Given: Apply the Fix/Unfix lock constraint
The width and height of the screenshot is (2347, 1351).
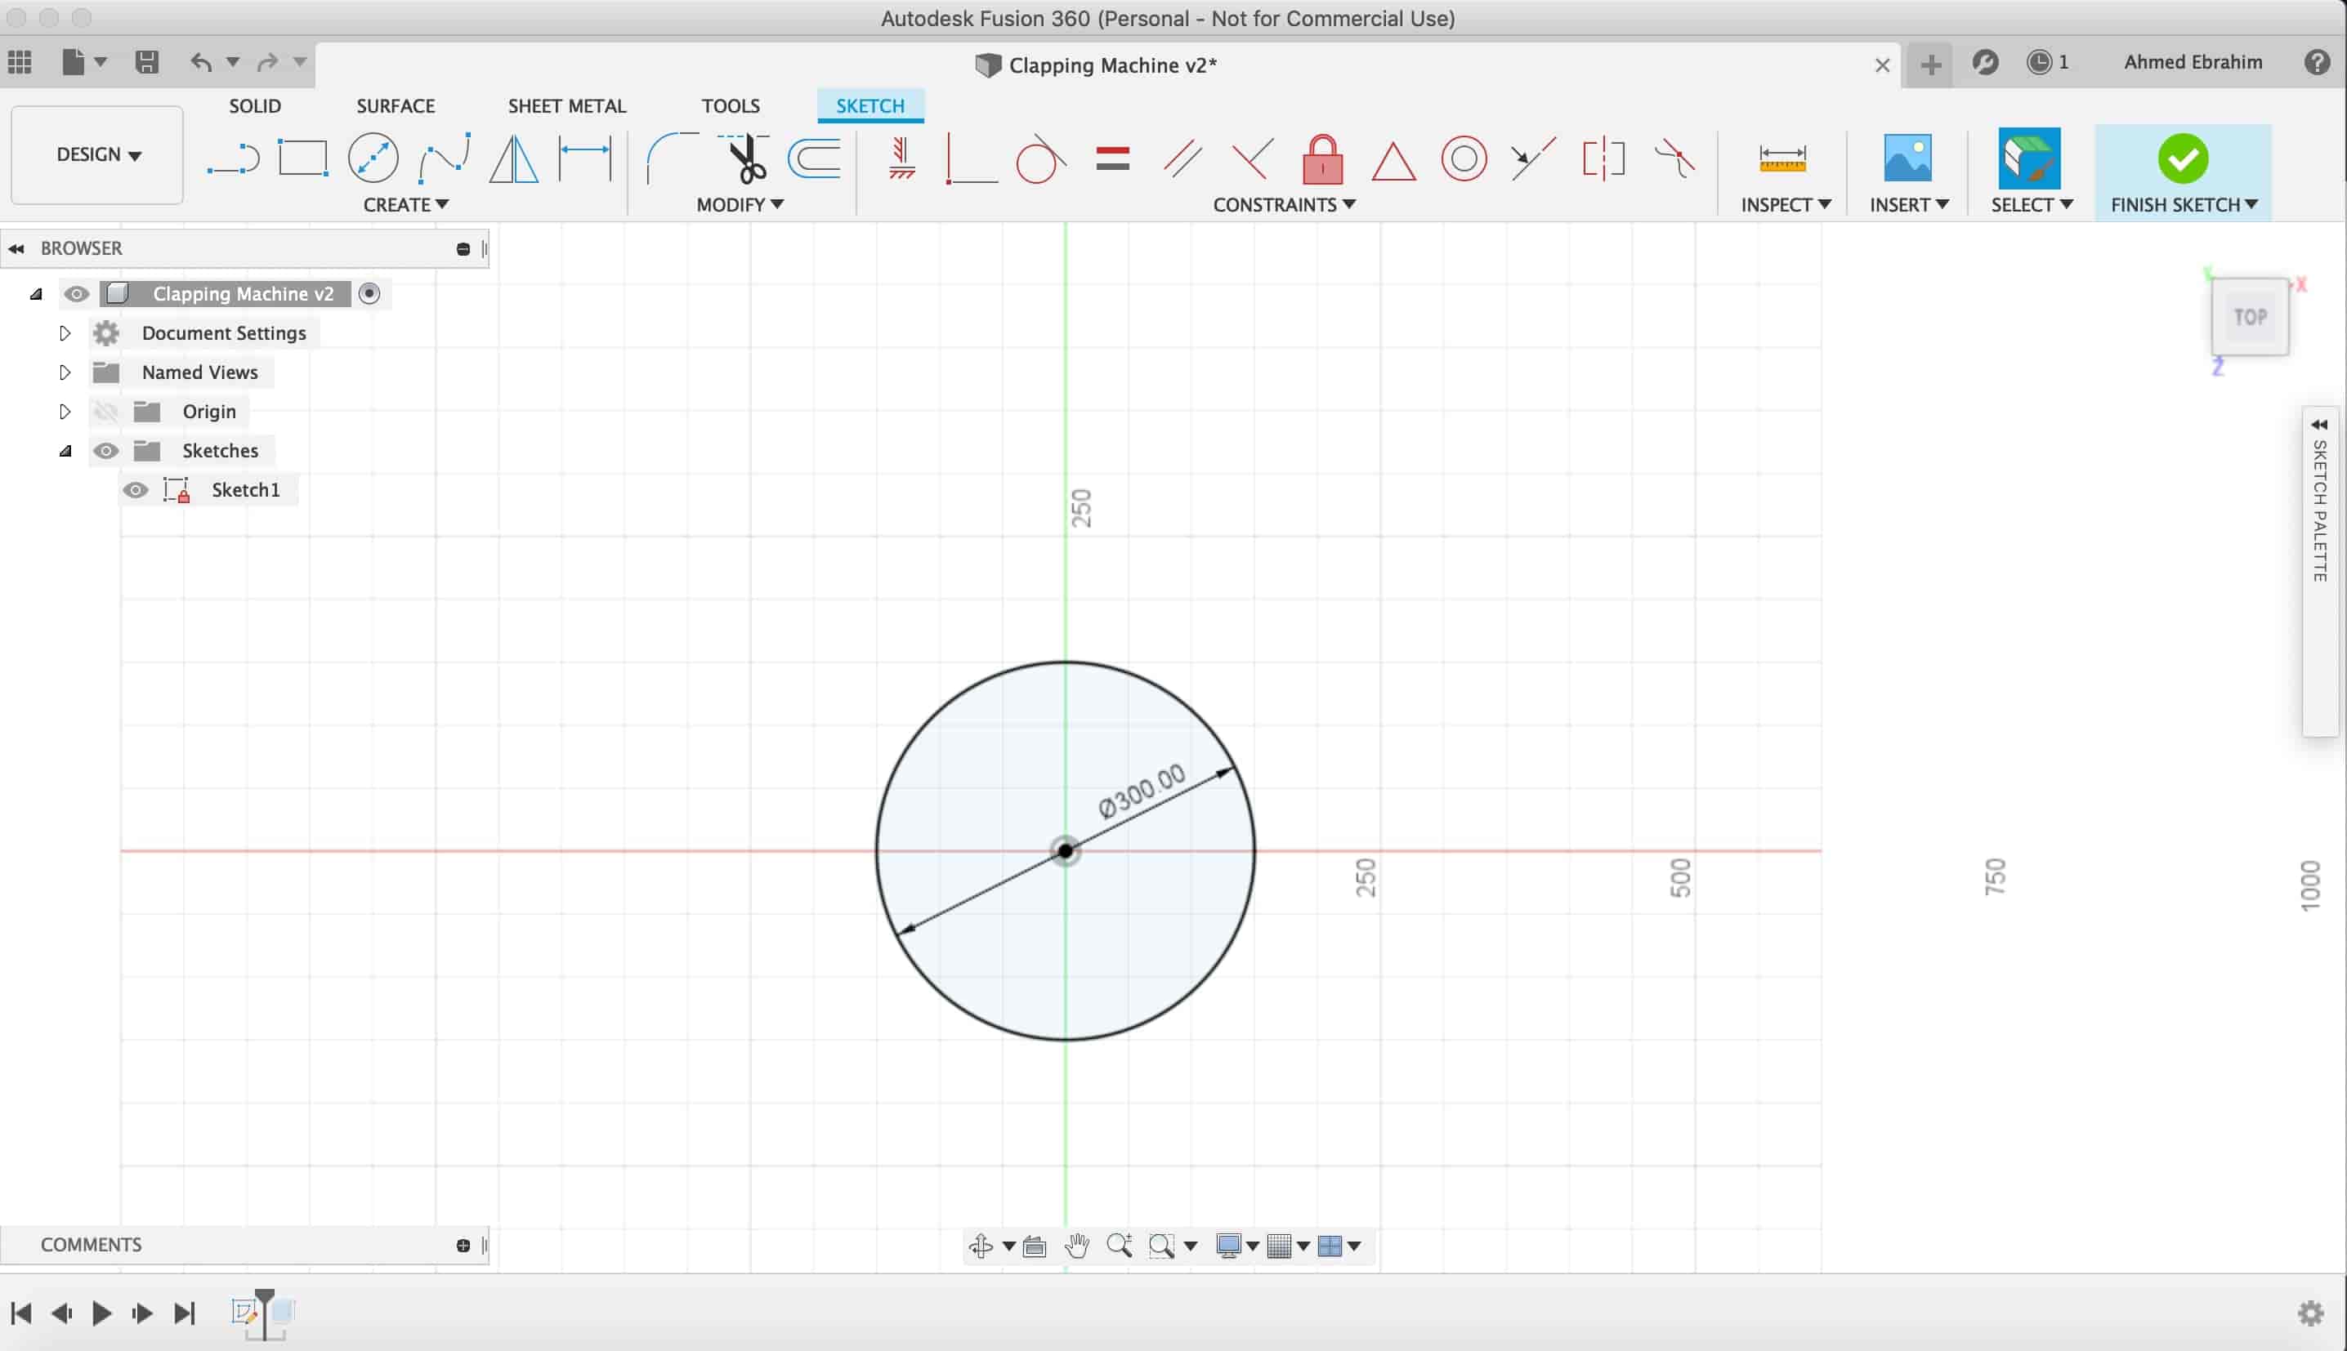Looking at the screenshot, I should (x=1322, y=158).
